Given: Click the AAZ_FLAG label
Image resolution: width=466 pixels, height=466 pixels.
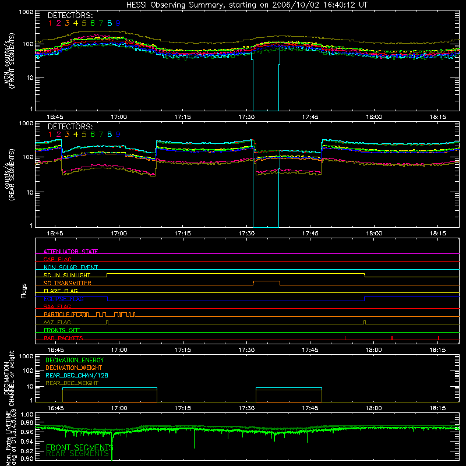Looking at the screenshot, I should 57,322.
